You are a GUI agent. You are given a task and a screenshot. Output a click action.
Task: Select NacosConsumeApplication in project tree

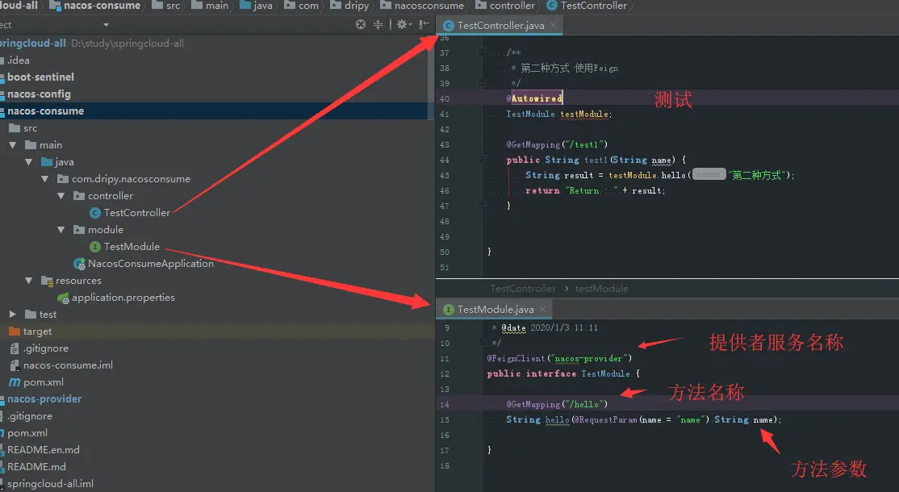pos(144,264)
